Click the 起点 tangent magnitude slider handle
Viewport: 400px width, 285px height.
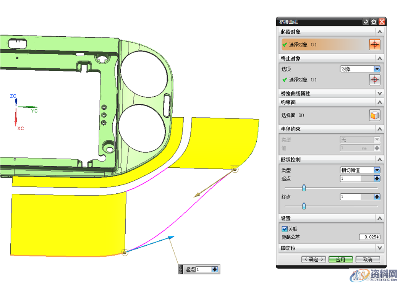304,188
